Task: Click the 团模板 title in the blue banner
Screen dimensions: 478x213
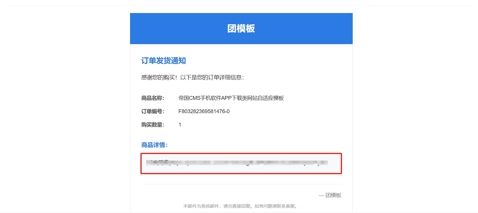Action: [x=241, y=28]
